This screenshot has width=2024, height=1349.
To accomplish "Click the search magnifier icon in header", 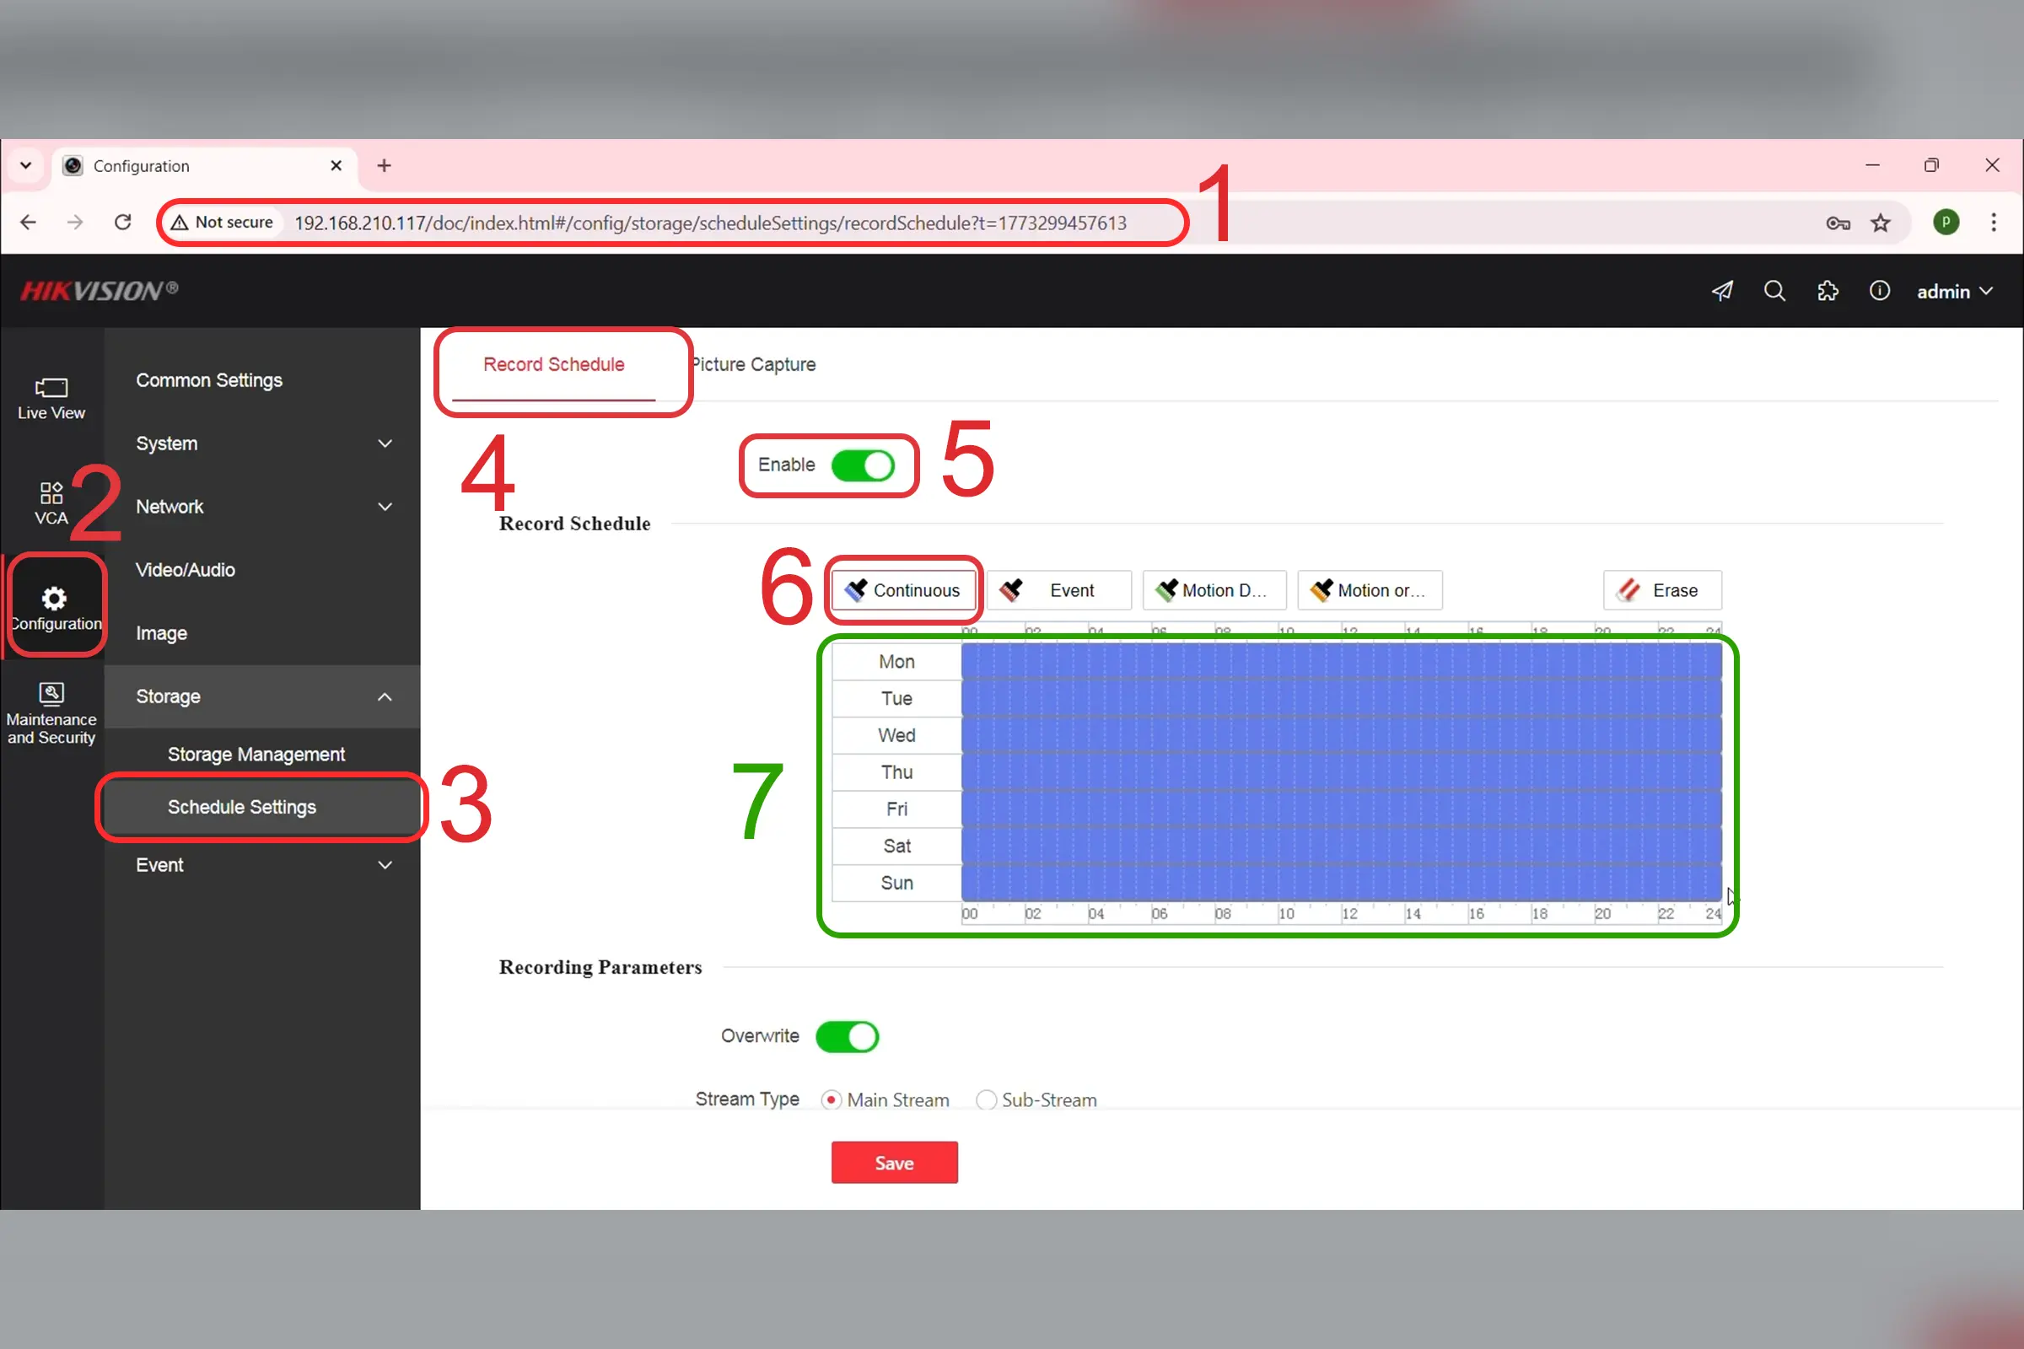I will (1774, 291).
